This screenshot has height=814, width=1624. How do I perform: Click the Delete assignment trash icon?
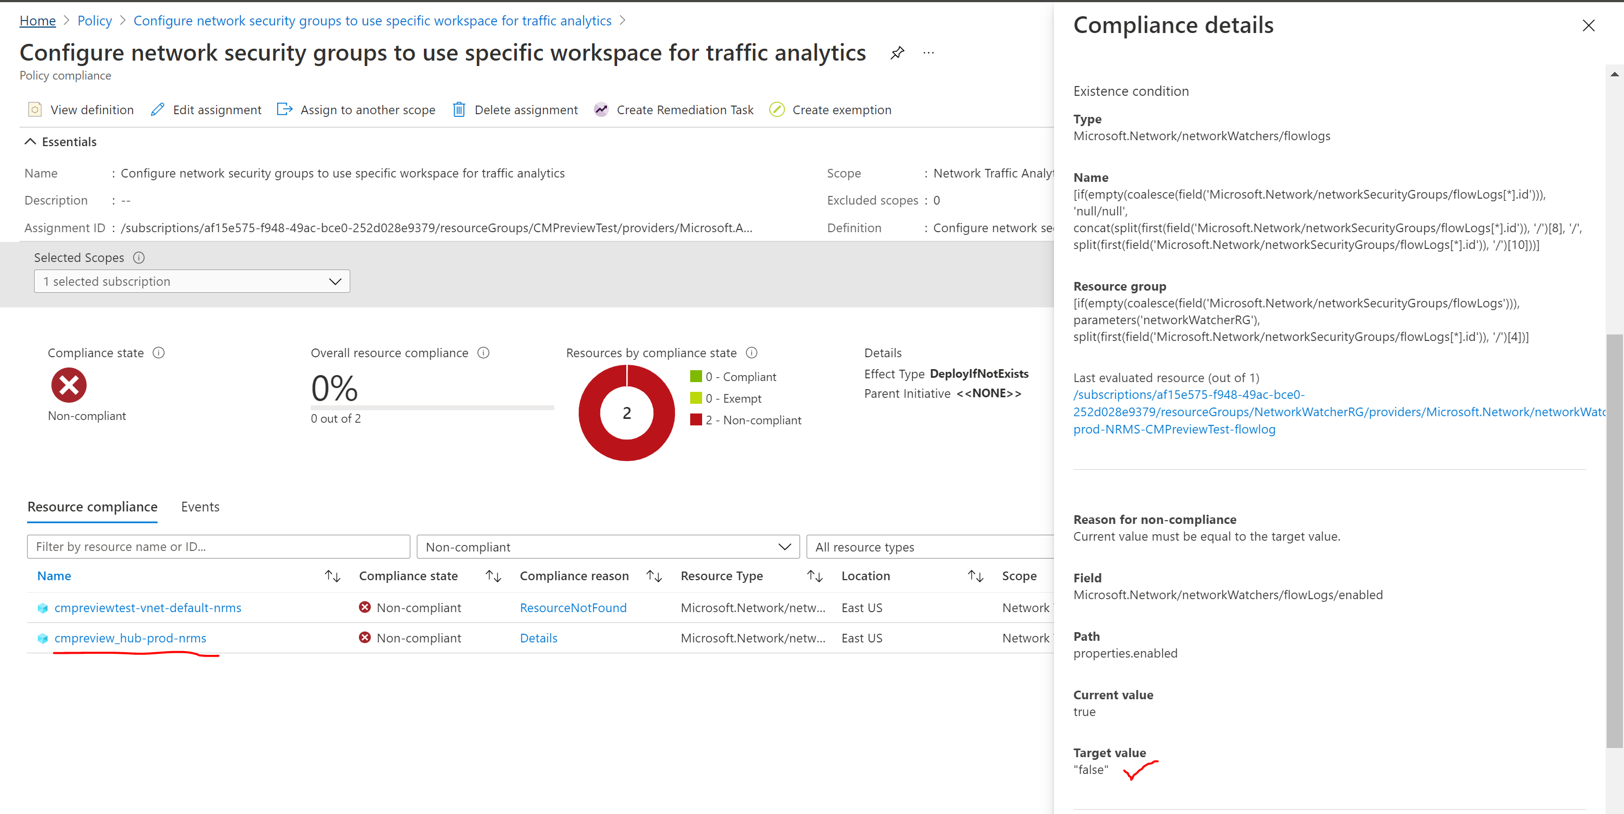coord(459,110)
